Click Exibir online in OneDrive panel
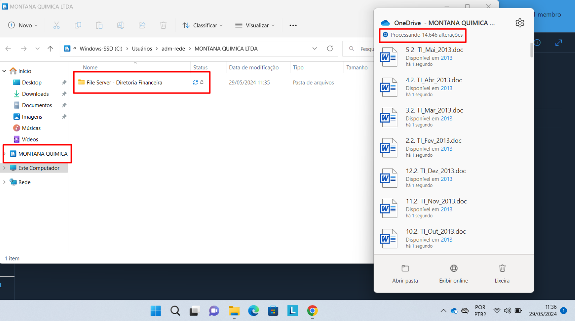Screen dimensions: 575x321 pyautogui.click(x=454, y=274)
